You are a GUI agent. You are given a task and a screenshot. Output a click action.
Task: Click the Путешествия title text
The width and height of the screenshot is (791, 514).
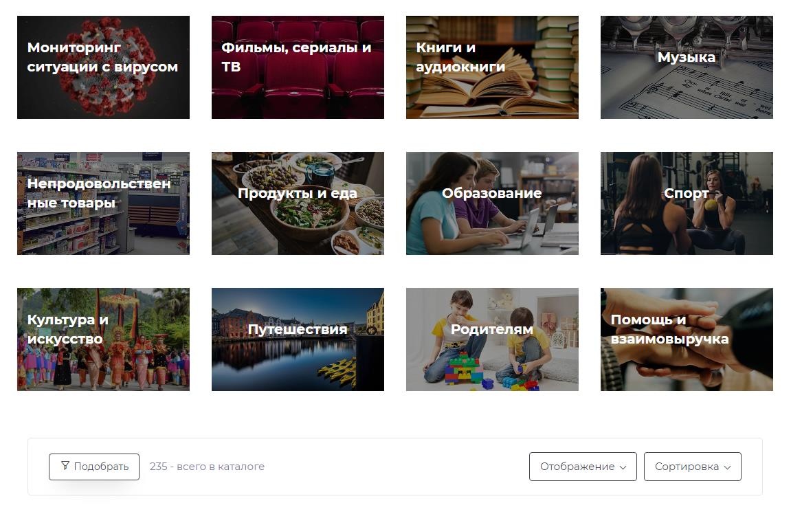coord(298,329)
